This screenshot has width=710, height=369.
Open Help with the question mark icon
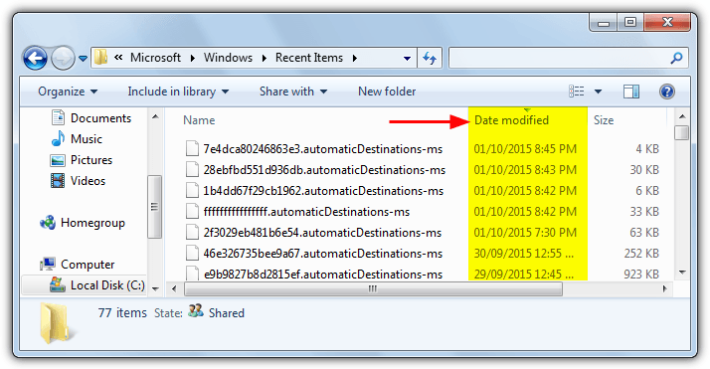click(x=666, y=92)
